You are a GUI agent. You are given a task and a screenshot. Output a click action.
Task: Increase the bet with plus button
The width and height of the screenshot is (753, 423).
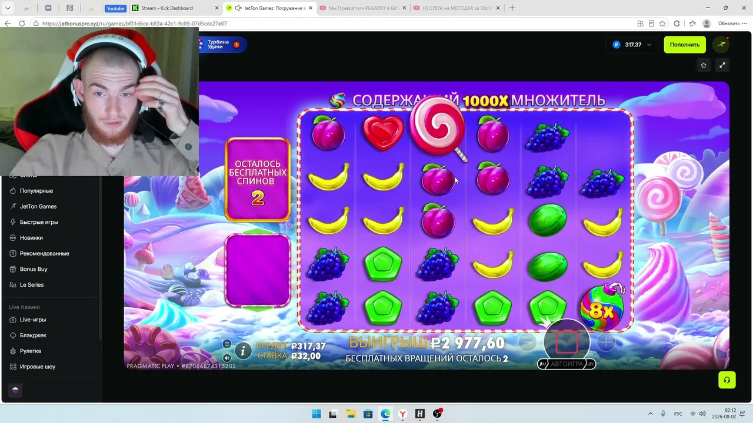606,342
